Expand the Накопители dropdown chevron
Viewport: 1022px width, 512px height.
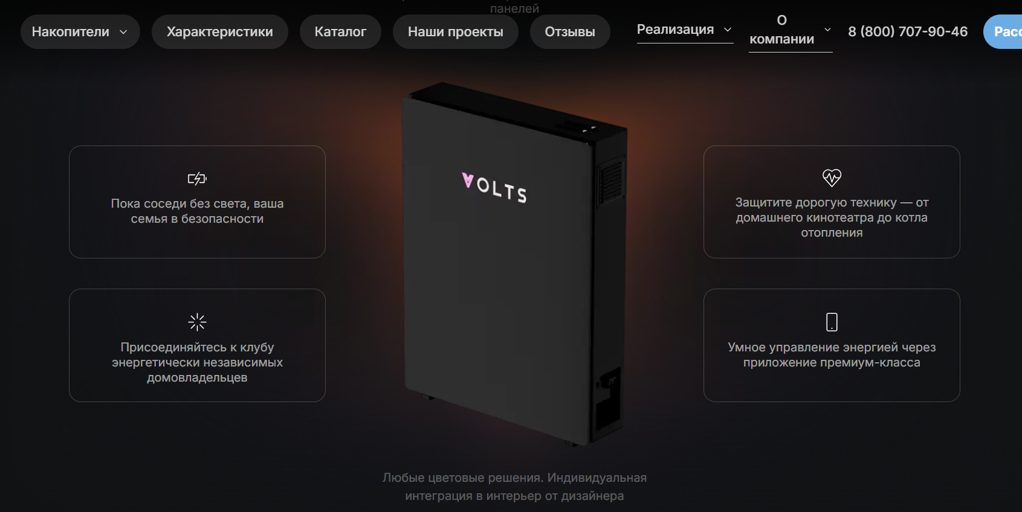123,32
